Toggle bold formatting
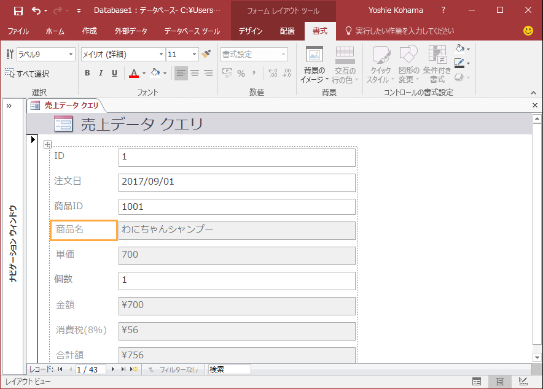This screenshot has width=543, height=389. point(87,73)
